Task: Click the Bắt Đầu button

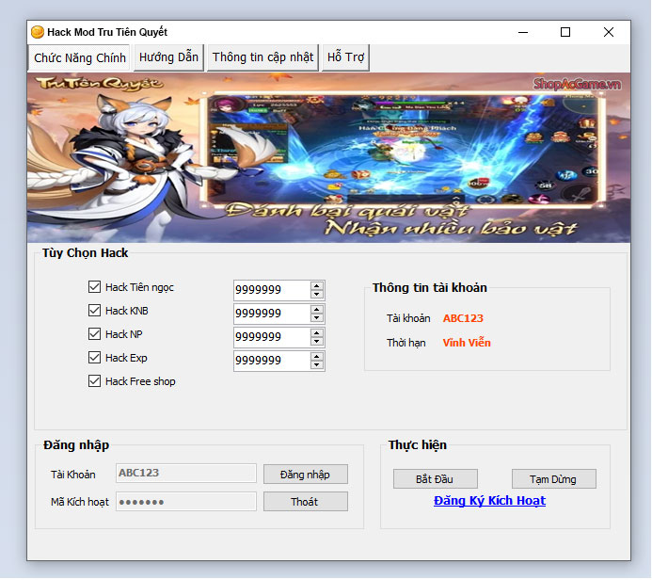Action: click(x=436, y=479)
